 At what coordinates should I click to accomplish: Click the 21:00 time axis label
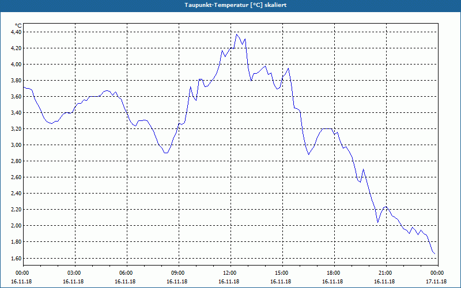(386, 273)
